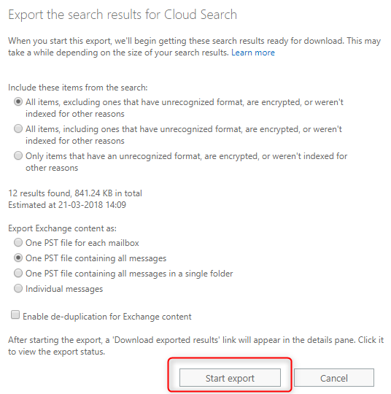Screen dimensions: 391x394
Task: Click the Export Exchange content as label
Action: 62,228
